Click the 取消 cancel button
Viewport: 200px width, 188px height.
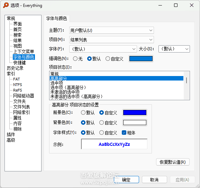(154, 180)
